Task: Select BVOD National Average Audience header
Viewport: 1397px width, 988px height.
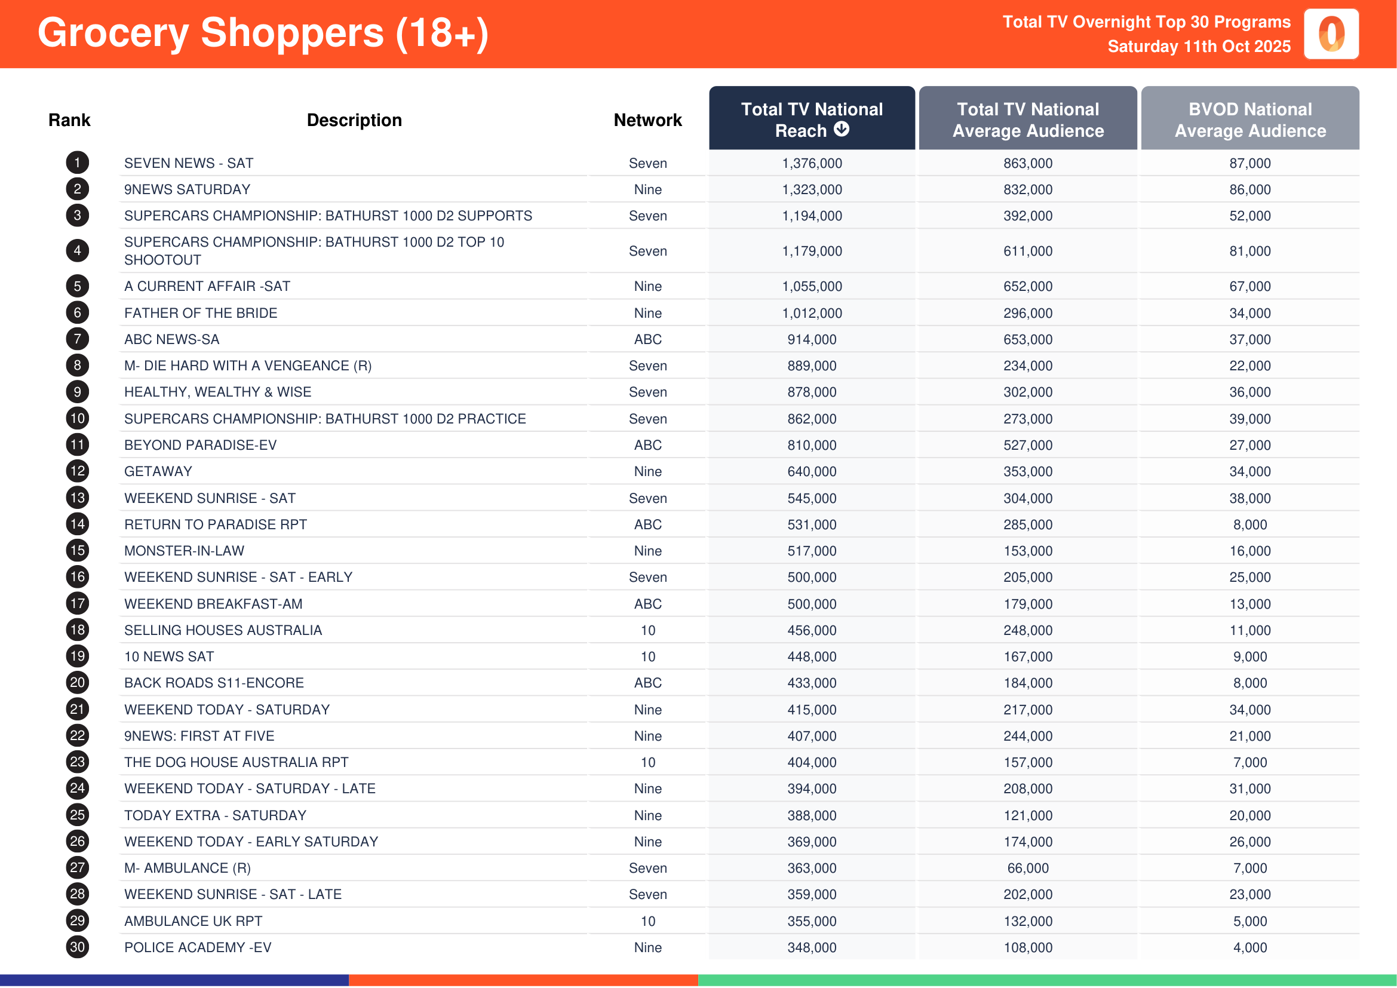Action: pos(1249,119)
